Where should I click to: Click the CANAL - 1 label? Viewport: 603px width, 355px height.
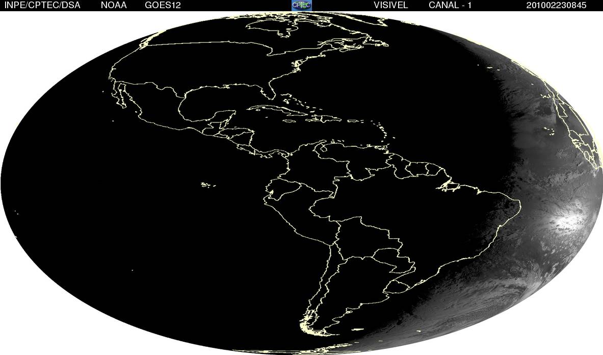[450, 6]
